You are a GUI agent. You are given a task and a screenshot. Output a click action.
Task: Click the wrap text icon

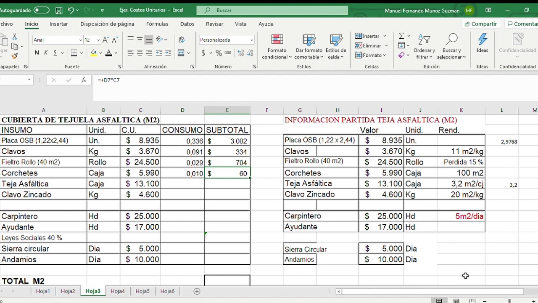coord(182,40)
